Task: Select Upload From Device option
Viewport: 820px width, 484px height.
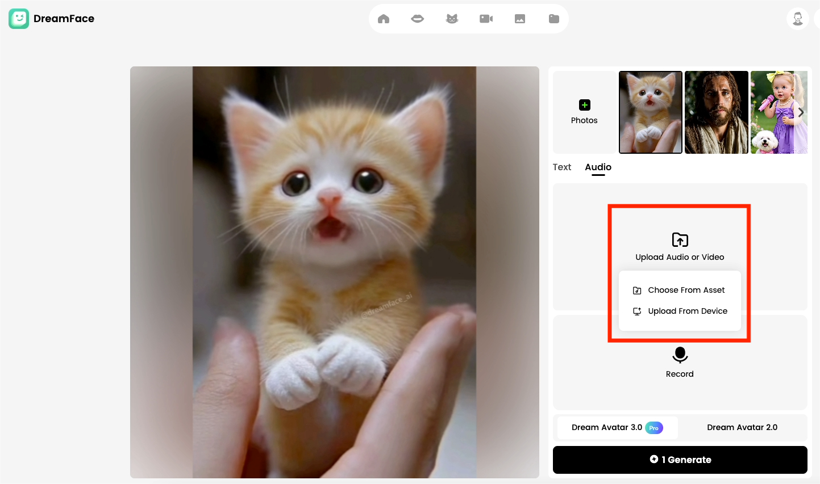Action: tap(687, 311)
